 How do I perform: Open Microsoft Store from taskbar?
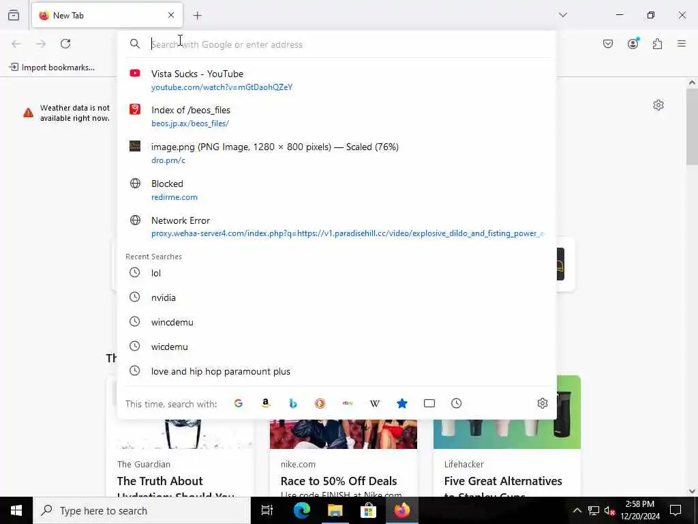(x=368, y=510)
